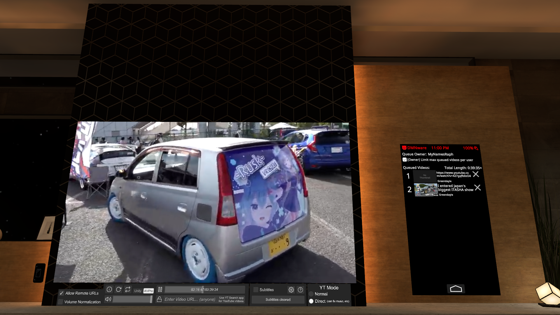
Task: Open subtitles help question mark
Action: (x=300, y=290)
